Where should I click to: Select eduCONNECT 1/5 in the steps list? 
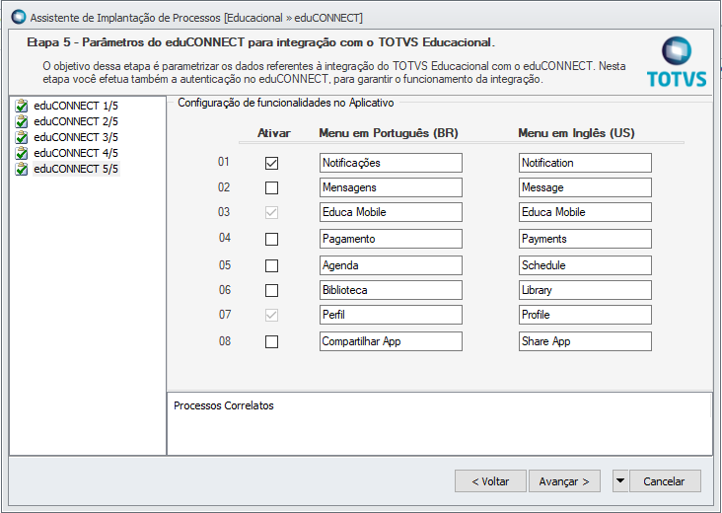pos(76,106)
